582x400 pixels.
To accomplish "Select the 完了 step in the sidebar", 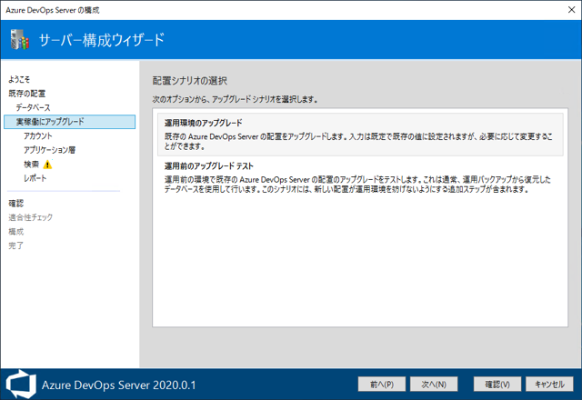I will (x=16, y=245).
